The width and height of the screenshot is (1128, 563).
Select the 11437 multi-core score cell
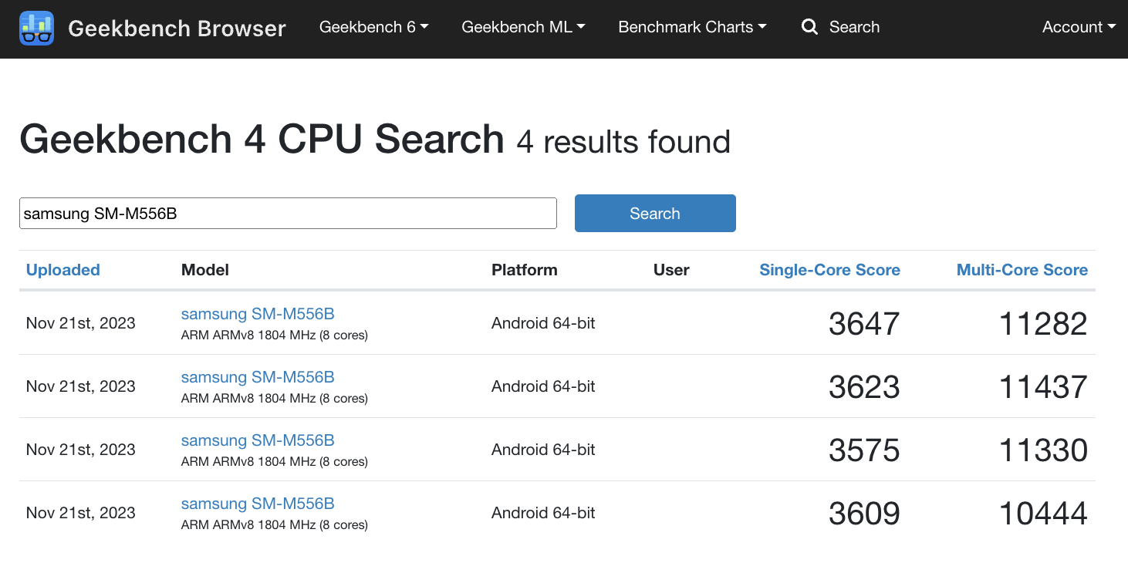click(1043, 387)
